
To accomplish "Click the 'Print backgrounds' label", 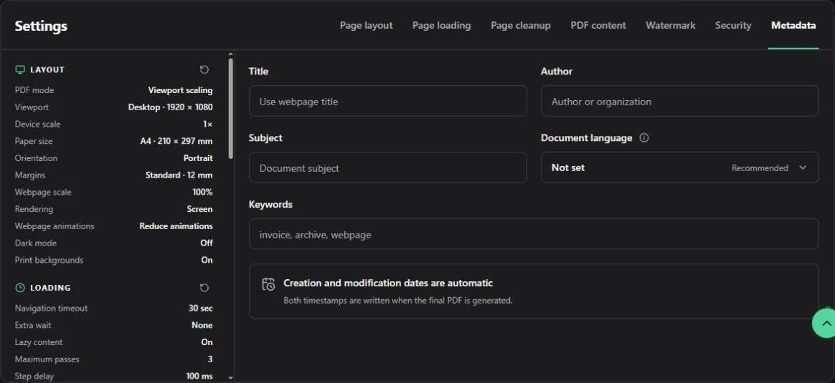I will 49,261.
